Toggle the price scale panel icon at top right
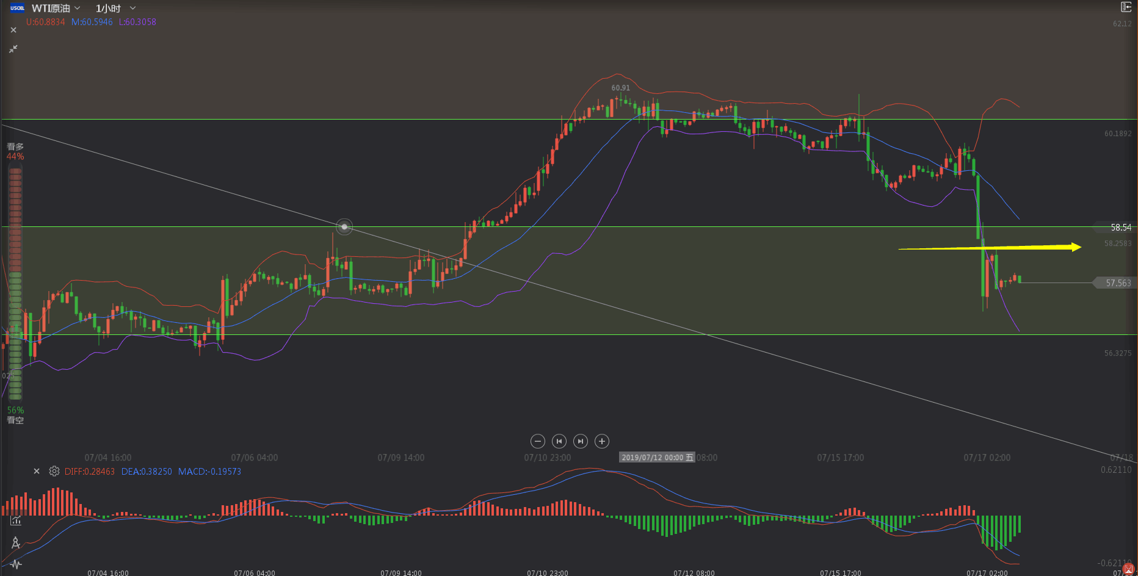Image resolution: width=1138 pixels, height=576 pixels. point(1126,7)
